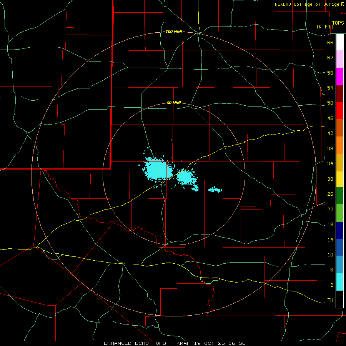Click the light pink legend swatch
This screenshot has height=346, width=346.
click(339, 59)
